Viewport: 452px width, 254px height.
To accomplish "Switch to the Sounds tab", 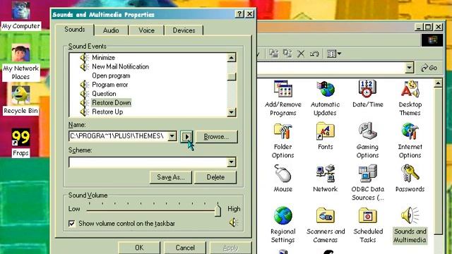I will pos(74,30).
